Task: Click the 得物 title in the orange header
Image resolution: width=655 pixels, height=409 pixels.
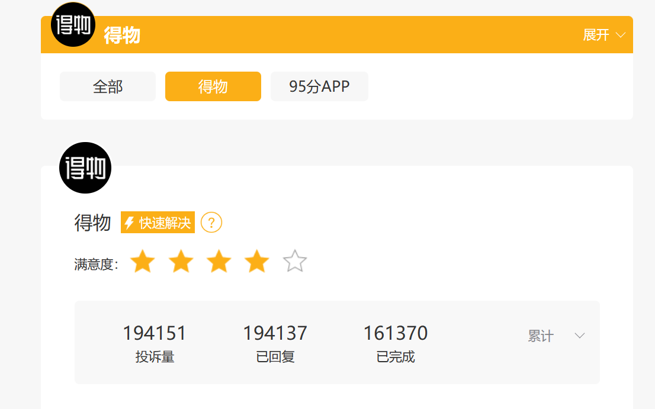Action: point(122,35)
